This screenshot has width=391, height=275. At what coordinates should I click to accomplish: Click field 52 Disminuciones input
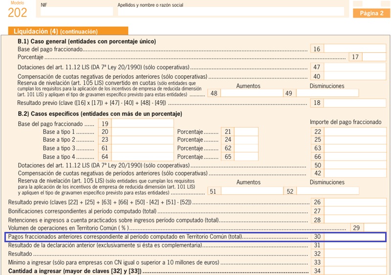point(327,191)
